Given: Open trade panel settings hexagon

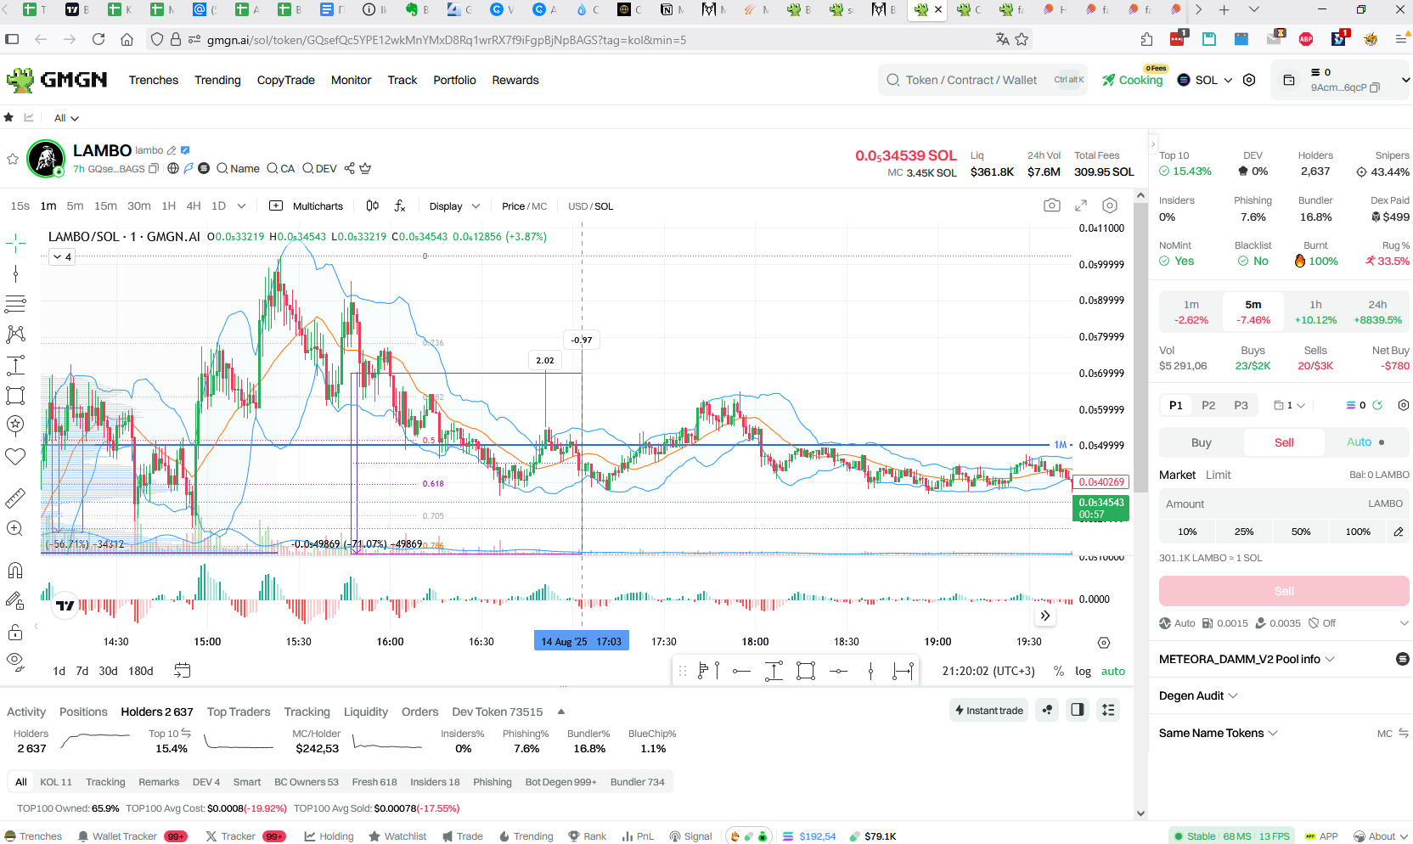Looking at the screenshot, I should pos(1404,405).
